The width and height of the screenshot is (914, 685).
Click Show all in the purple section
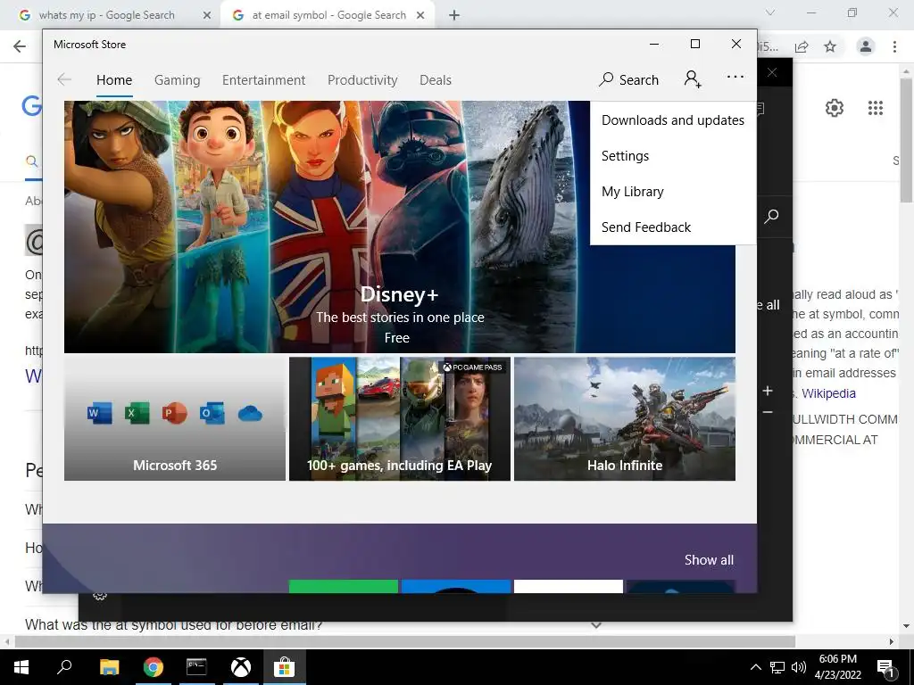709,560
